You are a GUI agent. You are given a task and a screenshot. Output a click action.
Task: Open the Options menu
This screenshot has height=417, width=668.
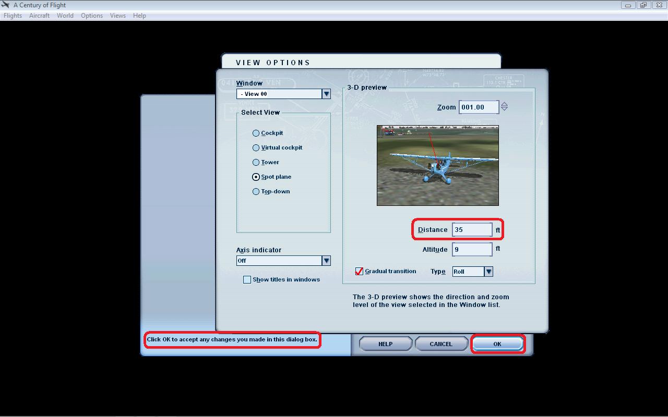(x=92, y=16)
